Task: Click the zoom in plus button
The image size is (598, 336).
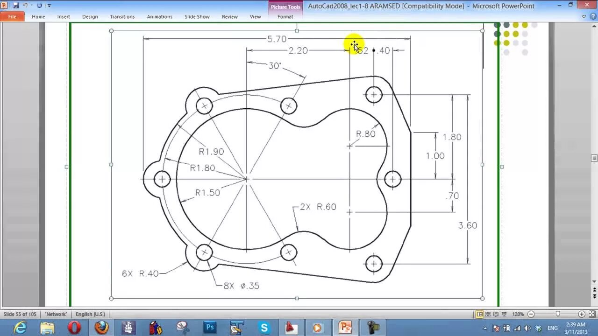Action: pyautogui.click(x=582, y=314)
